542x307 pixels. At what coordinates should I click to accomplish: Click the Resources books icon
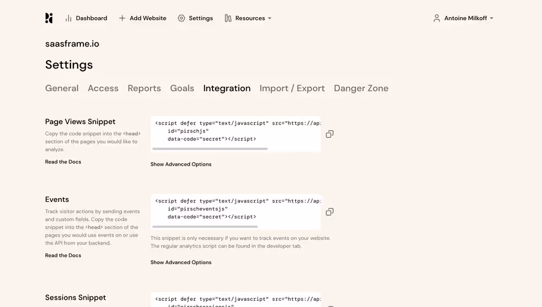click(x=228, y=18)
